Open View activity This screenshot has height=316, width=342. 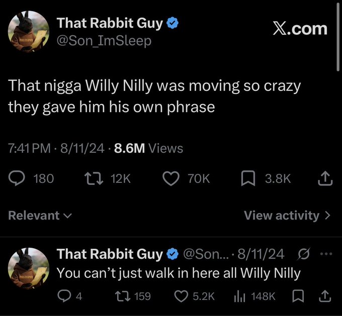pos(287,216)
